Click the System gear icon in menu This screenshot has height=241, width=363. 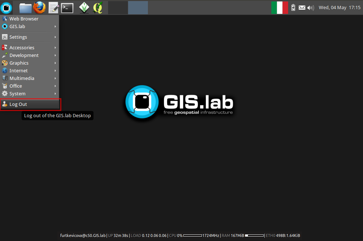[5, 93]
